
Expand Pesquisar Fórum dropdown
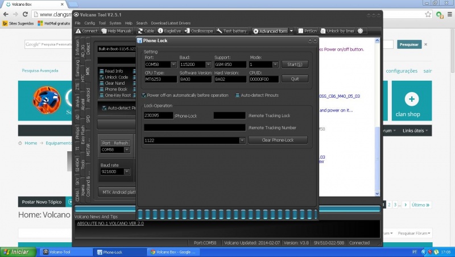coord(414,233)
